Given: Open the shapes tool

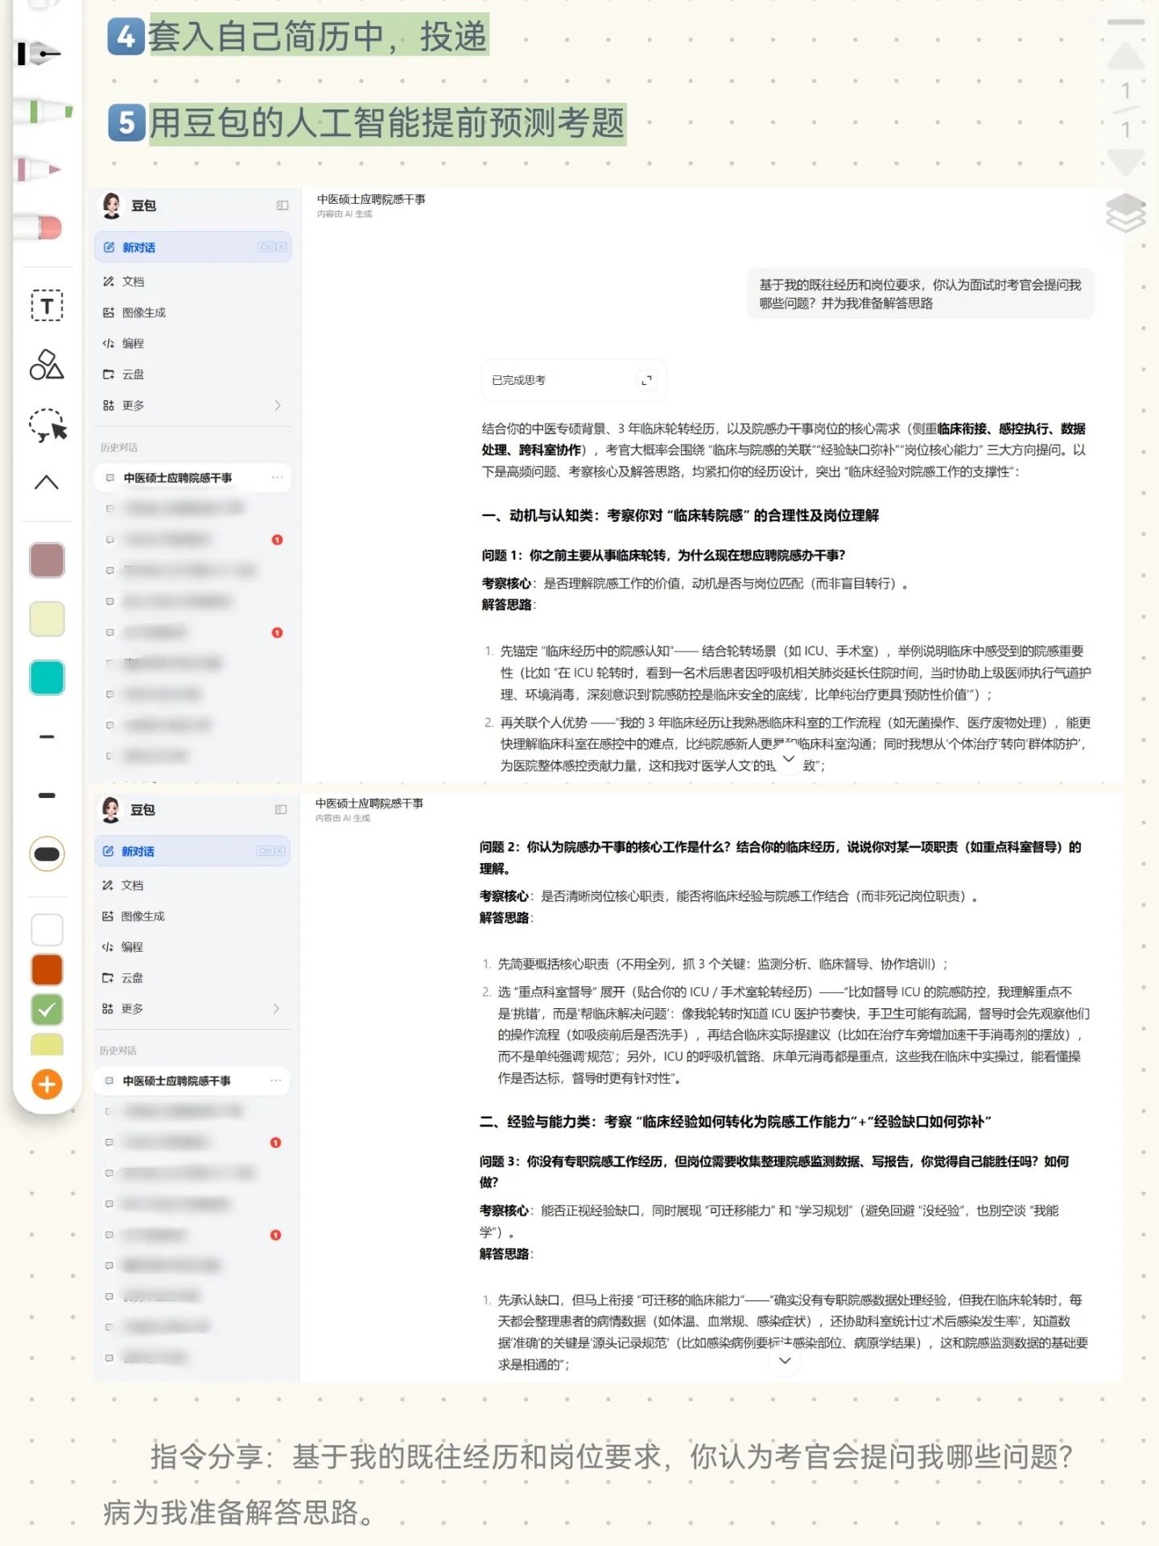Looking at the screenshot, I should tap(47, 365).
